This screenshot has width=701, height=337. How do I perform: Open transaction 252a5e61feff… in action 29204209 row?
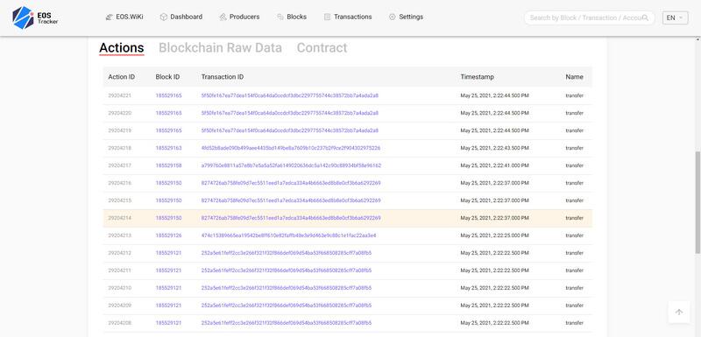pyautogui.click(x=287, y=305)
